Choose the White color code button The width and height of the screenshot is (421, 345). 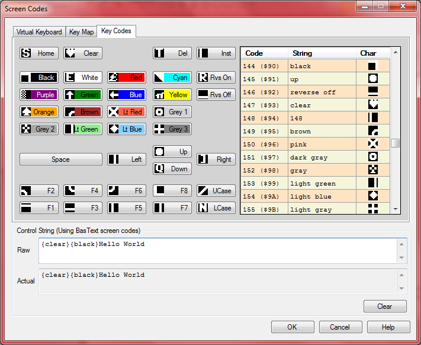pyautogui.click(x=83, y=78)
